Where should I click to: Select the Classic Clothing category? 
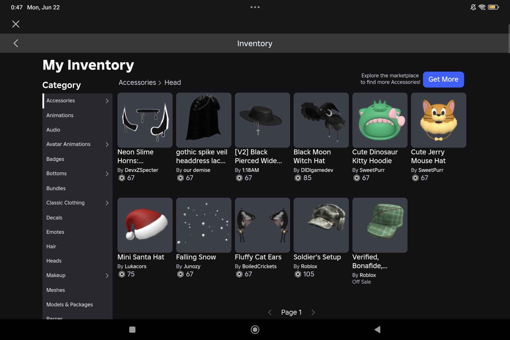(x=77, y=203)
